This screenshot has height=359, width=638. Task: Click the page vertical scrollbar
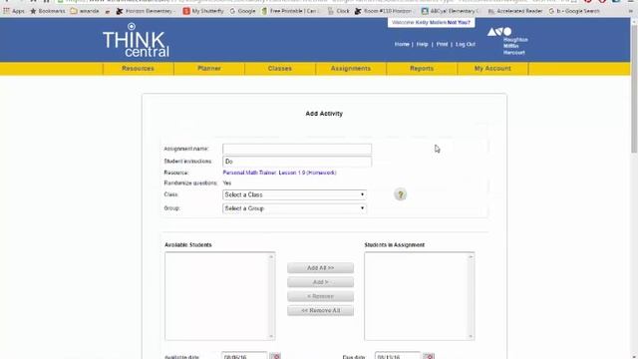click(x=634, y=88)
